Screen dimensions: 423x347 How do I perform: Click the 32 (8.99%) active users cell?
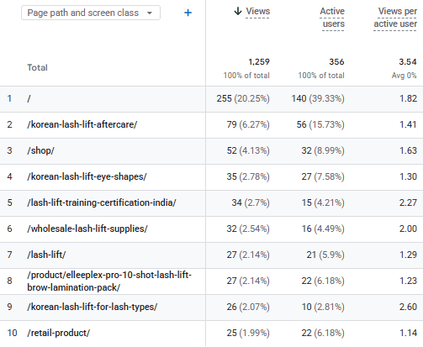[x=323, y=150]
